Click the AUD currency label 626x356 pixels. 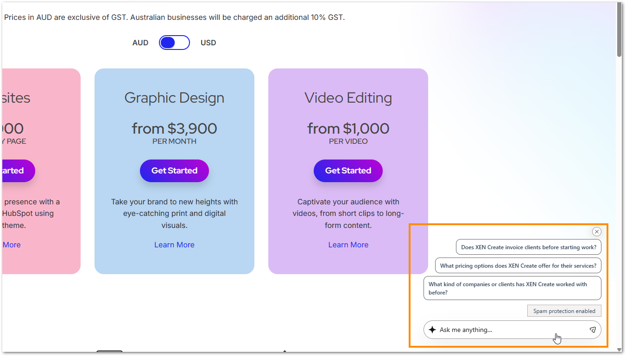[140, 42]
